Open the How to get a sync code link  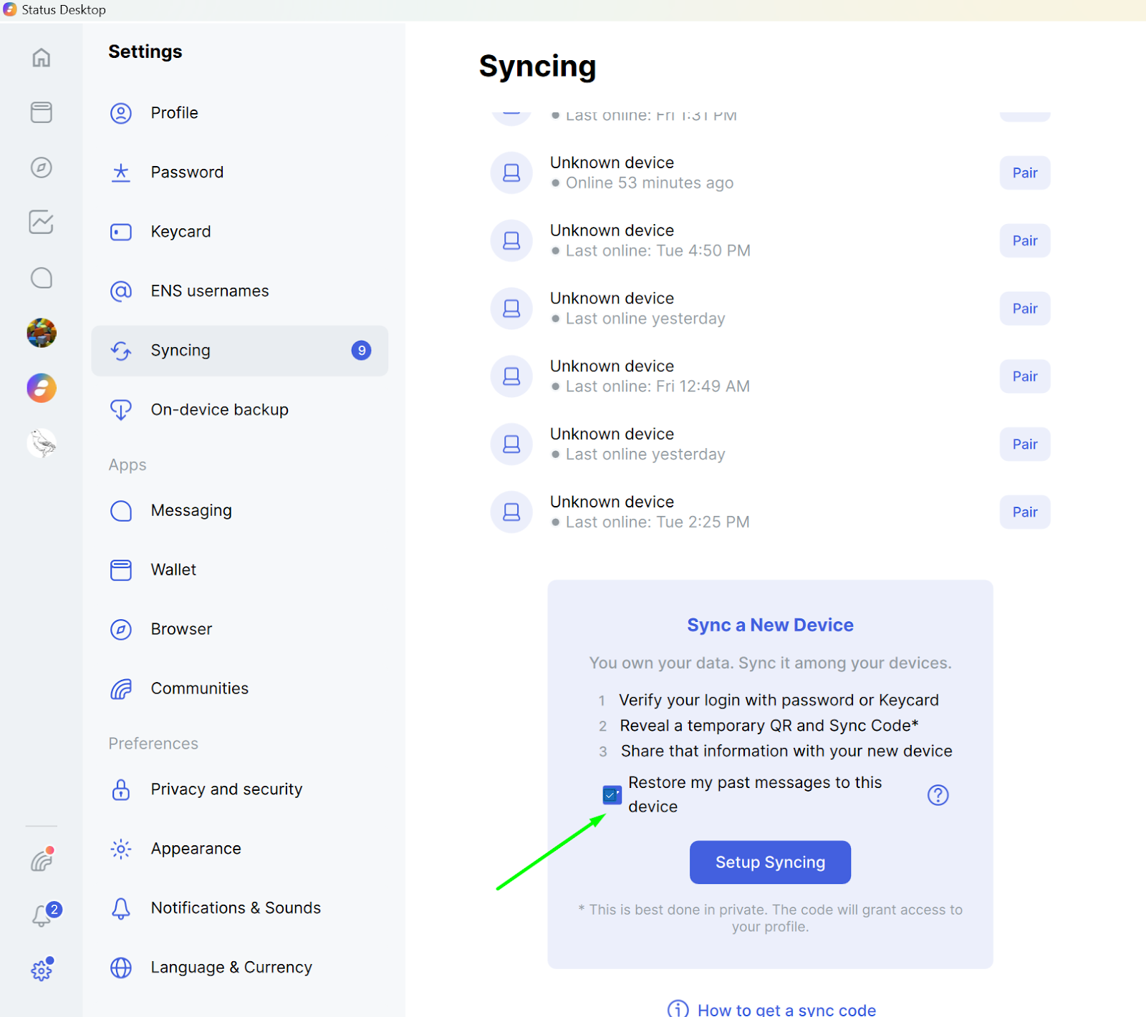click(x=786, y=1009)
